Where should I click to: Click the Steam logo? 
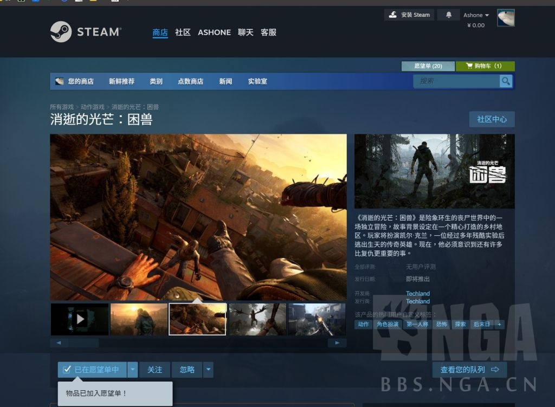pos(86,32)
